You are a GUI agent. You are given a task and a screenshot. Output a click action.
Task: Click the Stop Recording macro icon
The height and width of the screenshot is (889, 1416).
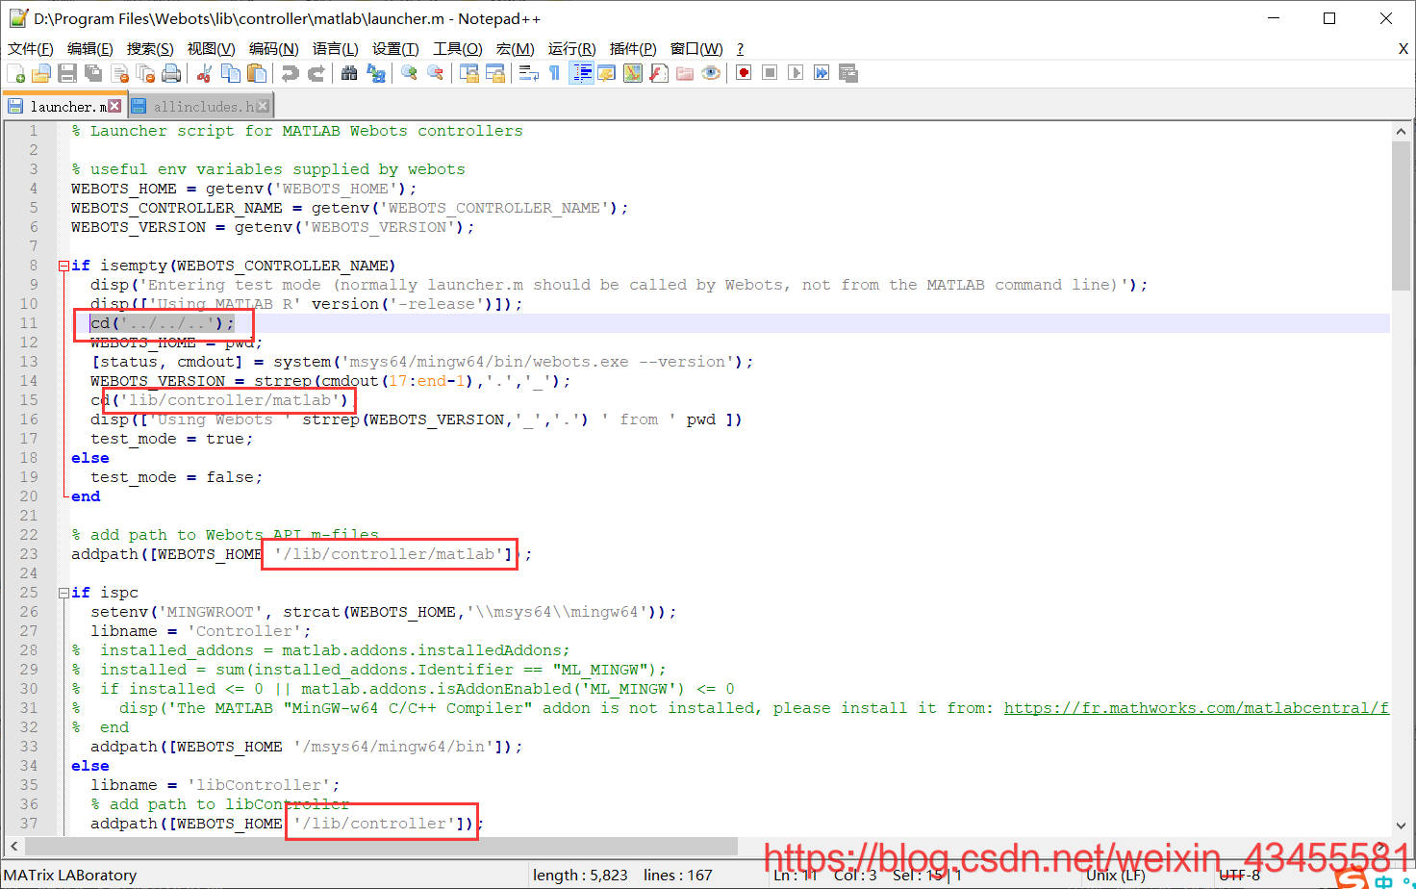(770, 73)
